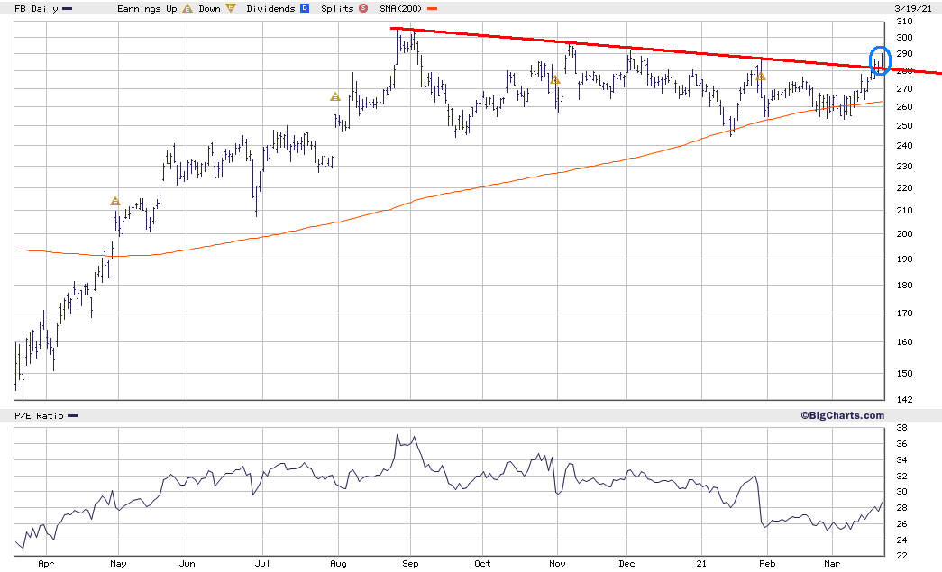
Task: Click the 22 P/E axis label
Action: pos(901,556)
